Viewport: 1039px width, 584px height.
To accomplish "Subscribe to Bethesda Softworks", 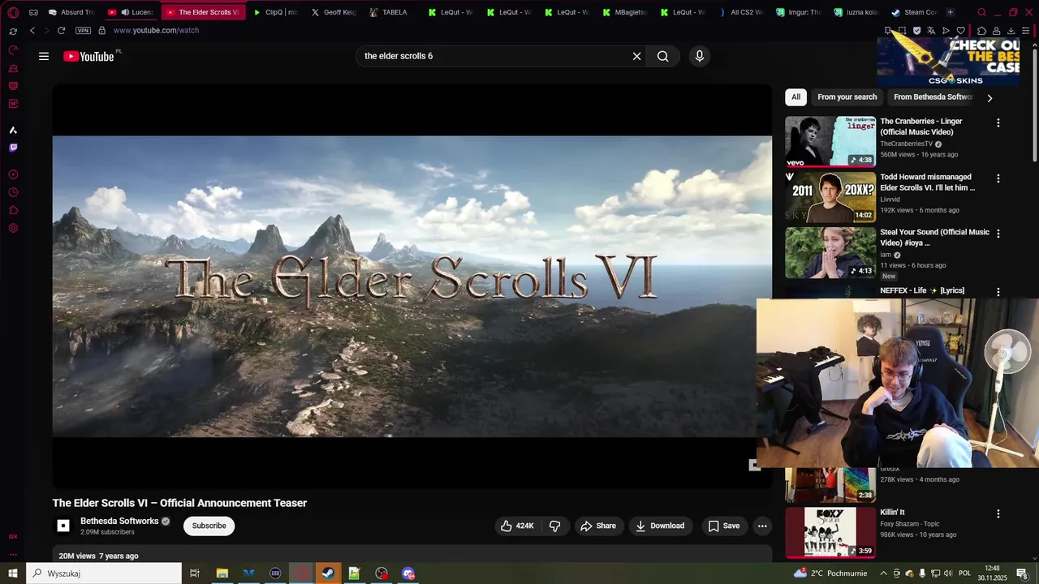I will 209,526.
